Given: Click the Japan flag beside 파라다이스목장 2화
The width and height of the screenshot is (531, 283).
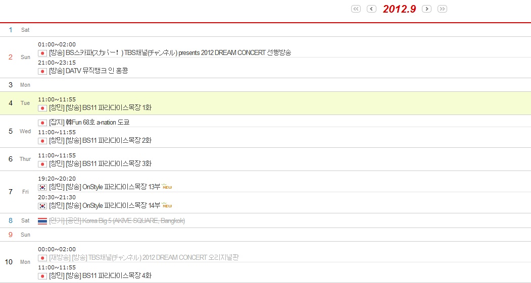Looking at the screenshot, I should click(42, 141).
